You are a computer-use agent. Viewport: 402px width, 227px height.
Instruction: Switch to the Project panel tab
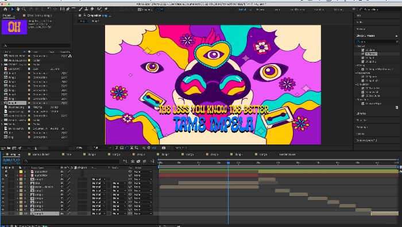(7, 15)
